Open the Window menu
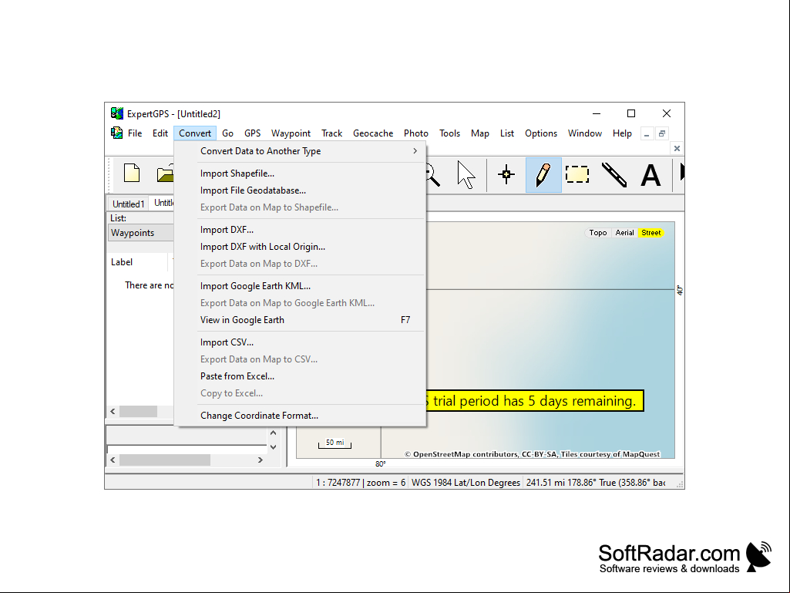This screenshot has width=790, height=593. [585, 133]
